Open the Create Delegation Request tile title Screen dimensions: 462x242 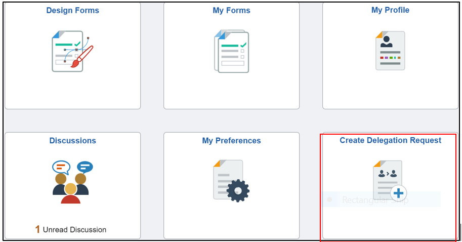(390, 141)
